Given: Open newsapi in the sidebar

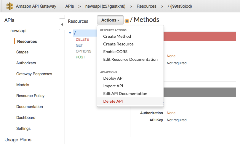Looking at the screenshot, I should click(x=18, y=31).
